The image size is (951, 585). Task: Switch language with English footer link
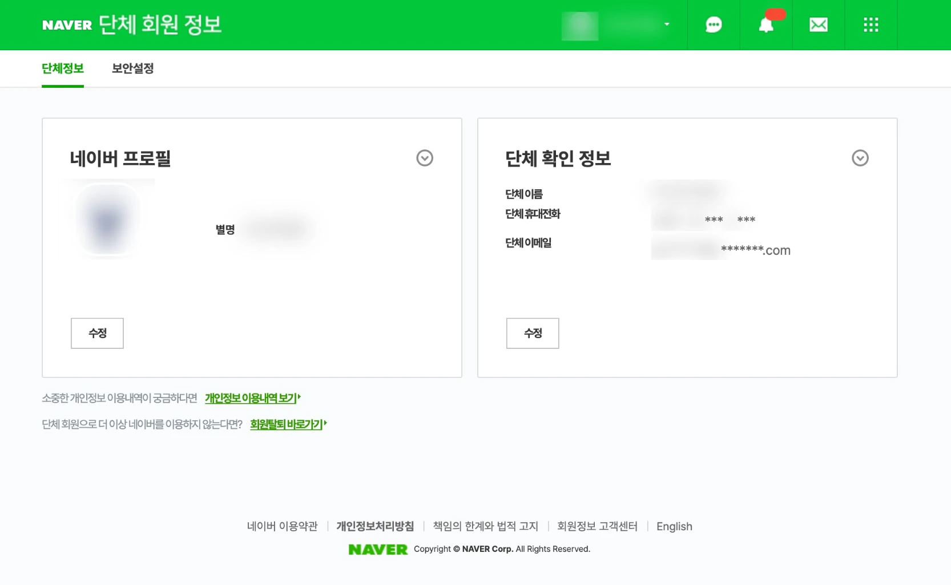tap(674, 526)
